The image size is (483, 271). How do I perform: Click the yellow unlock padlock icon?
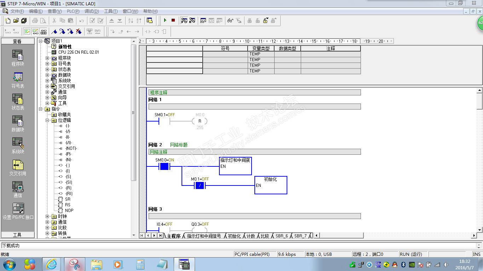[x=265, y=20]
